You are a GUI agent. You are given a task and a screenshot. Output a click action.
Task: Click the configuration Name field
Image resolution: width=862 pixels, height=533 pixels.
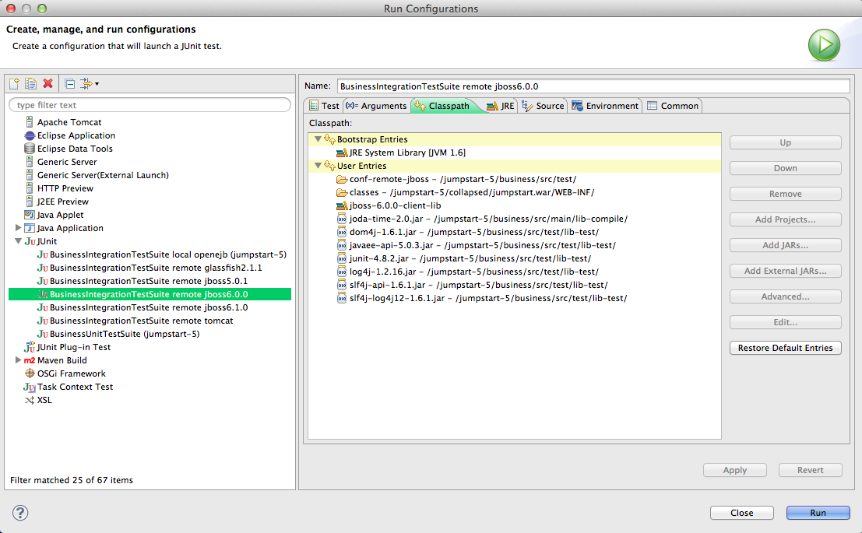593,86
